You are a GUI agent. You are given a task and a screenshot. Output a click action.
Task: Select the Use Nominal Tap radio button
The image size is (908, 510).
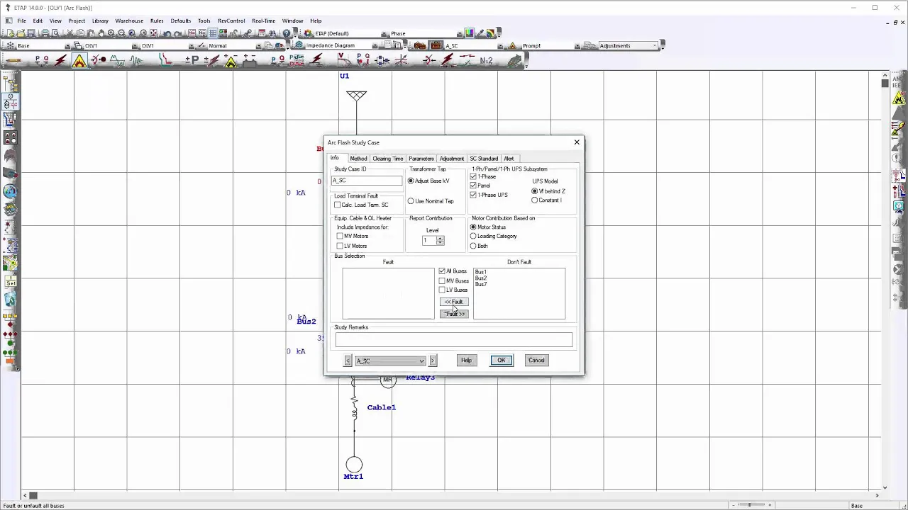(411, 201)
